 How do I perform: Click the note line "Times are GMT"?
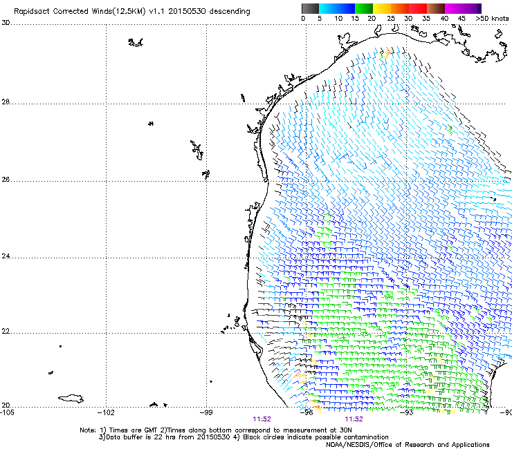tap(133, 430)
